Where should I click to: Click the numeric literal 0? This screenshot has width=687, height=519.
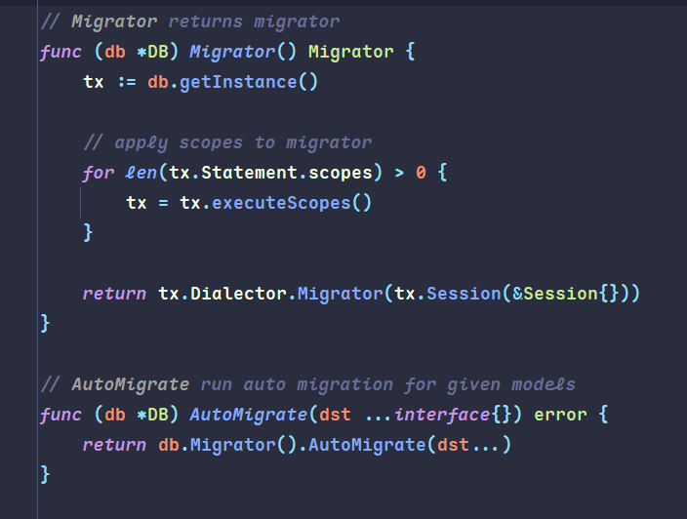click(x=421, y=173)
